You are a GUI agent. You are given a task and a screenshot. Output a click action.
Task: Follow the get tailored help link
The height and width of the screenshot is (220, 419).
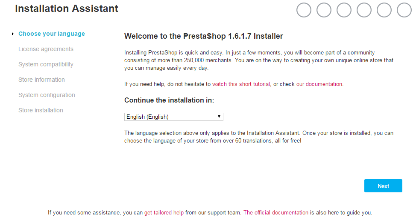pyautogui.click(x=164, y=212)
